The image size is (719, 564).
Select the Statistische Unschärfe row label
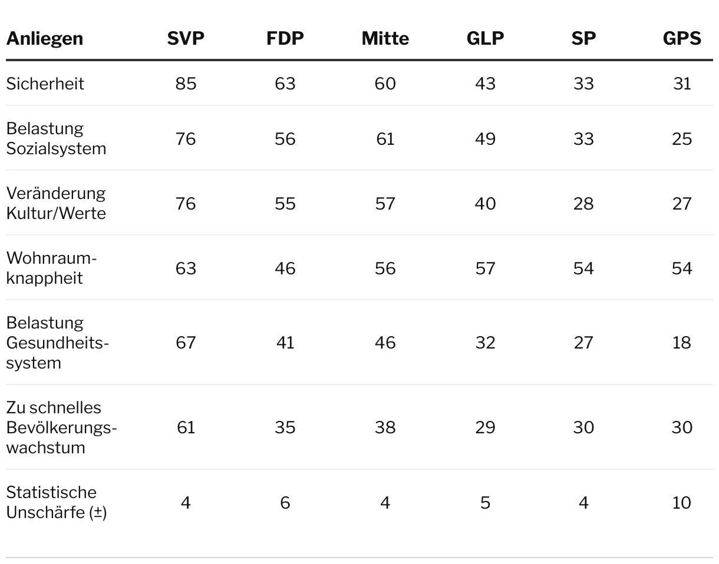click(x=57, y=502)
